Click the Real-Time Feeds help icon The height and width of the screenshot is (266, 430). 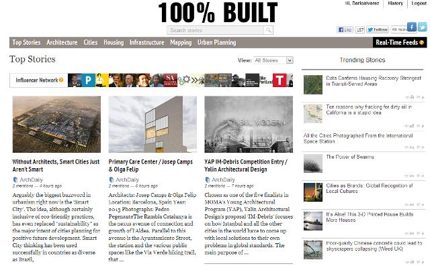(x=421, y=42)
